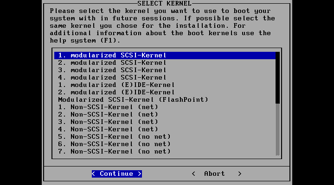334x185 pixels.
Task: Select '3. Non-SCSI-Kernel (net)'
Action: click(x=165, y=122)
